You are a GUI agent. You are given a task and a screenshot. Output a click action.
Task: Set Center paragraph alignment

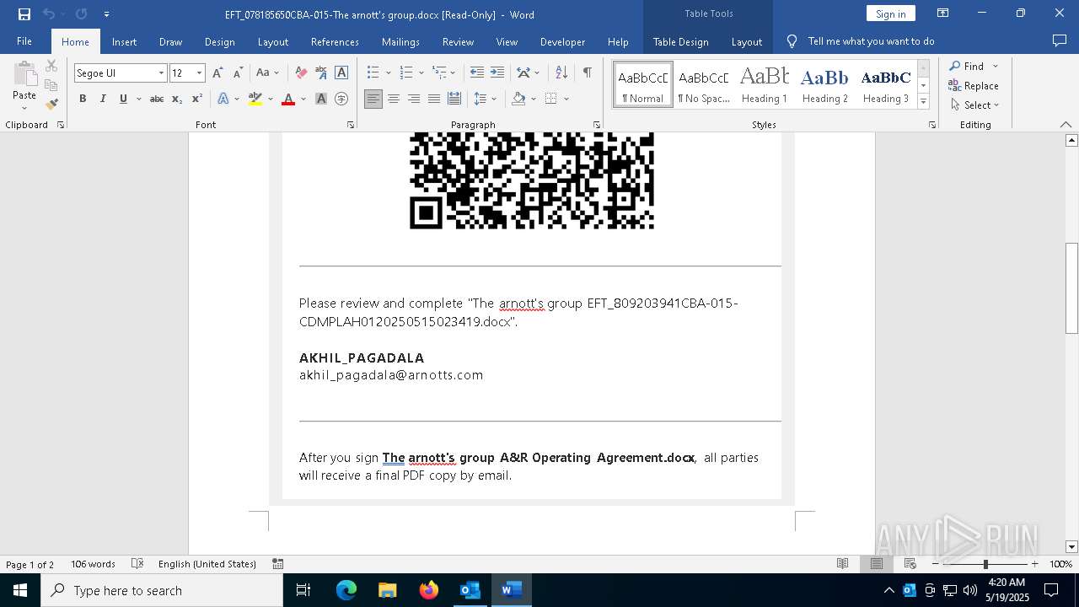393,99
